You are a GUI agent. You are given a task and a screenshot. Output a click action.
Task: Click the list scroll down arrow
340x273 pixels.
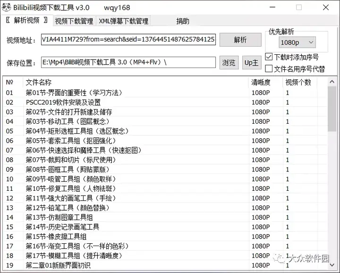[x=332, y=265]
